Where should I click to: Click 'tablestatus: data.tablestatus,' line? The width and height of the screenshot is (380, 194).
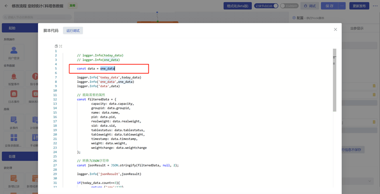[118, 130]
